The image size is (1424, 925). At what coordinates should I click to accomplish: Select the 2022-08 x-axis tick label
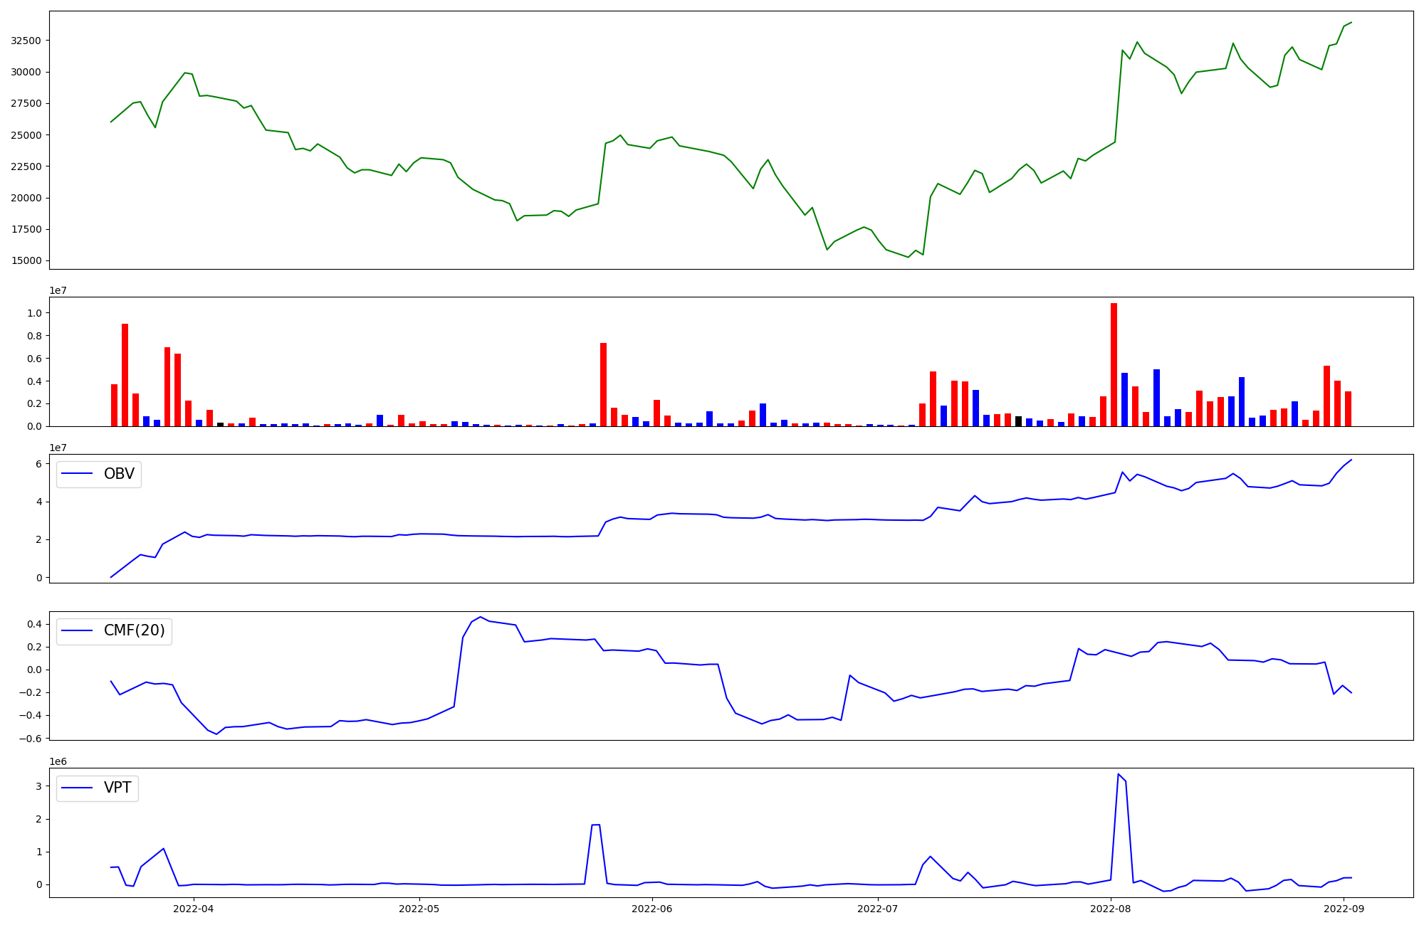tap(1111, 909)
